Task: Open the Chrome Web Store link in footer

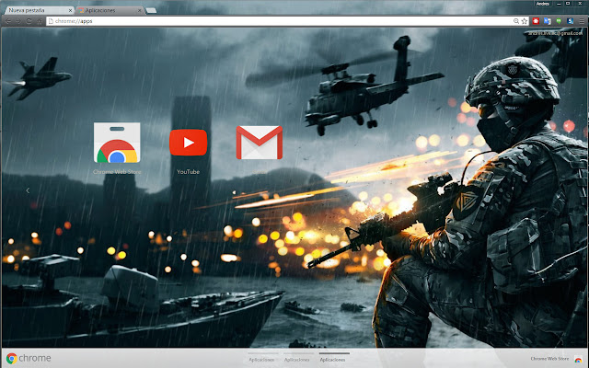Action: (549, 359)
